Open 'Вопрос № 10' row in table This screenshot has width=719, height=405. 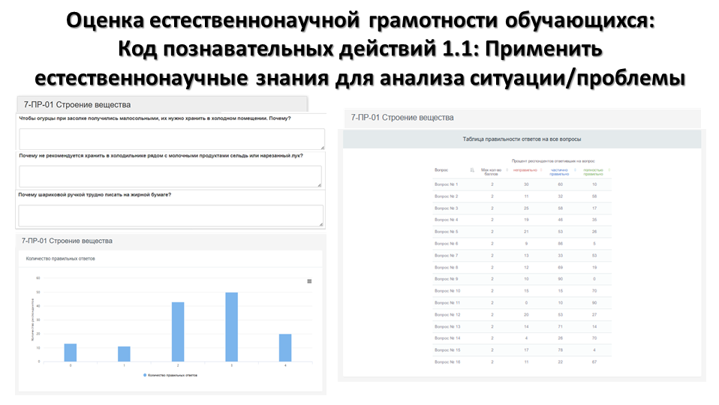point(447,290)
